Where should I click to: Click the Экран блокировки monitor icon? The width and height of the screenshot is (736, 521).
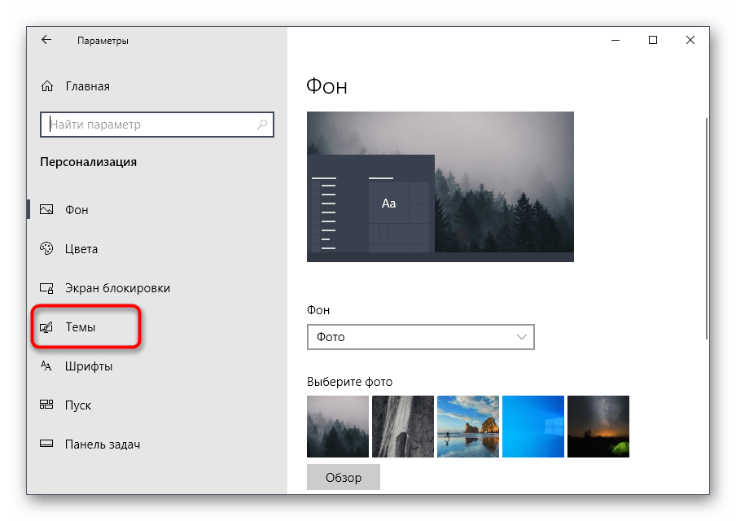click(47, 288)
